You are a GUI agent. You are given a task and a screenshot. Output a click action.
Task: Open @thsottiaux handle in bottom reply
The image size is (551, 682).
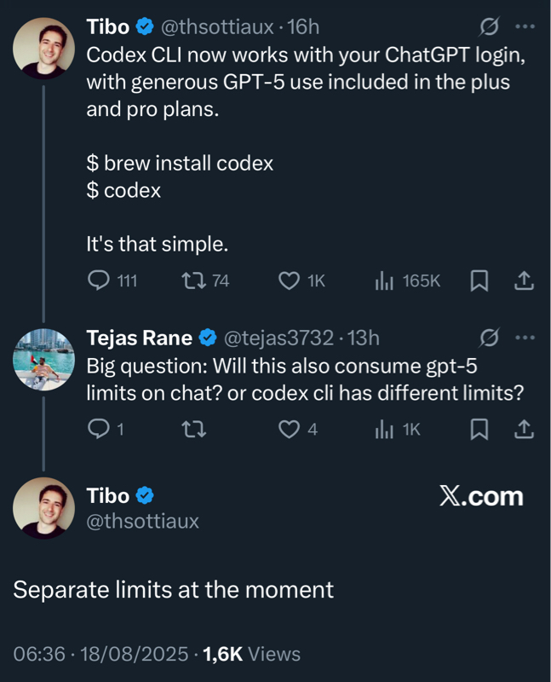coord(142,521)
